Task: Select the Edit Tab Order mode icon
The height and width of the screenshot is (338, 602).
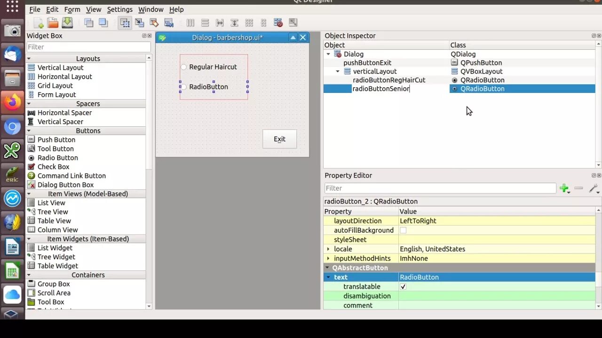Action: [x=169, y=23]
